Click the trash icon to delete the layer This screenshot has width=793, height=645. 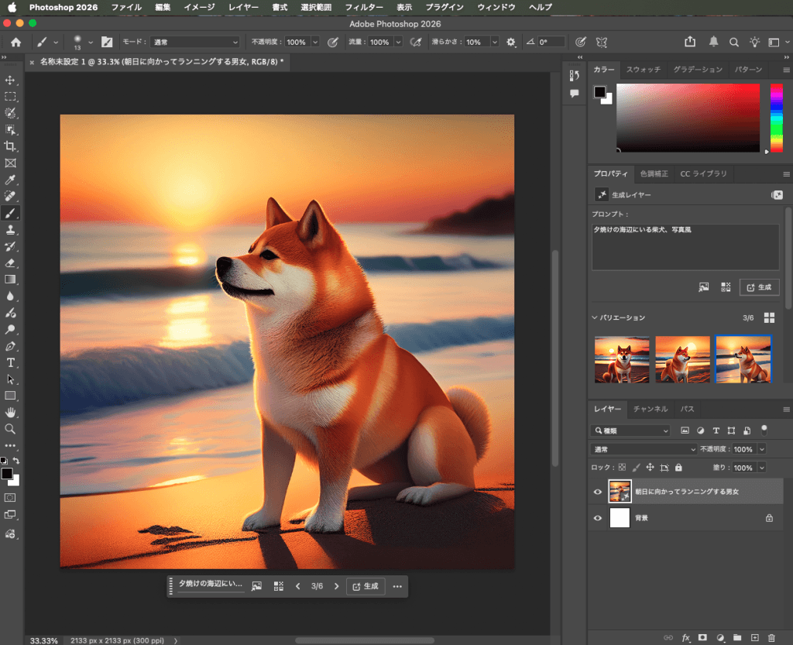771,637
